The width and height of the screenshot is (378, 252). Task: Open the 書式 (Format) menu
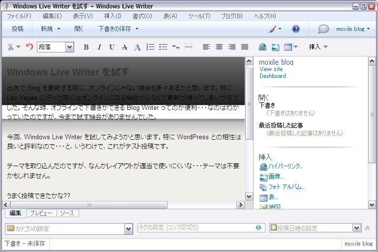(142, 16)
